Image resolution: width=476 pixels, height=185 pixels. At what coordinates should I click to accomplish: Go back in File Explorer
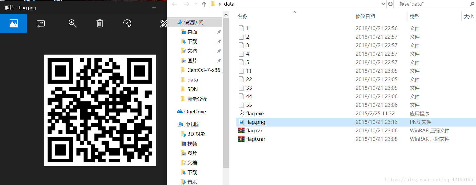coord(175,4)
